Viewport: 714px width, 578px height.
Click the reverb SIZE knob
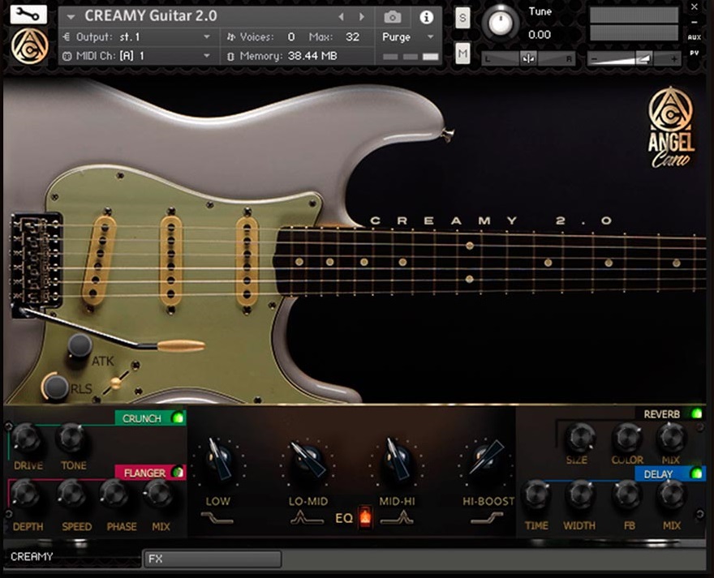[581, 438]
